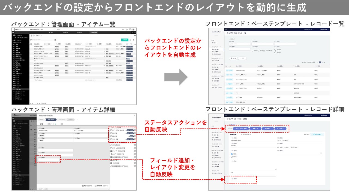
Task: Go to next page arrow in frontend record list
Action: 324,62
